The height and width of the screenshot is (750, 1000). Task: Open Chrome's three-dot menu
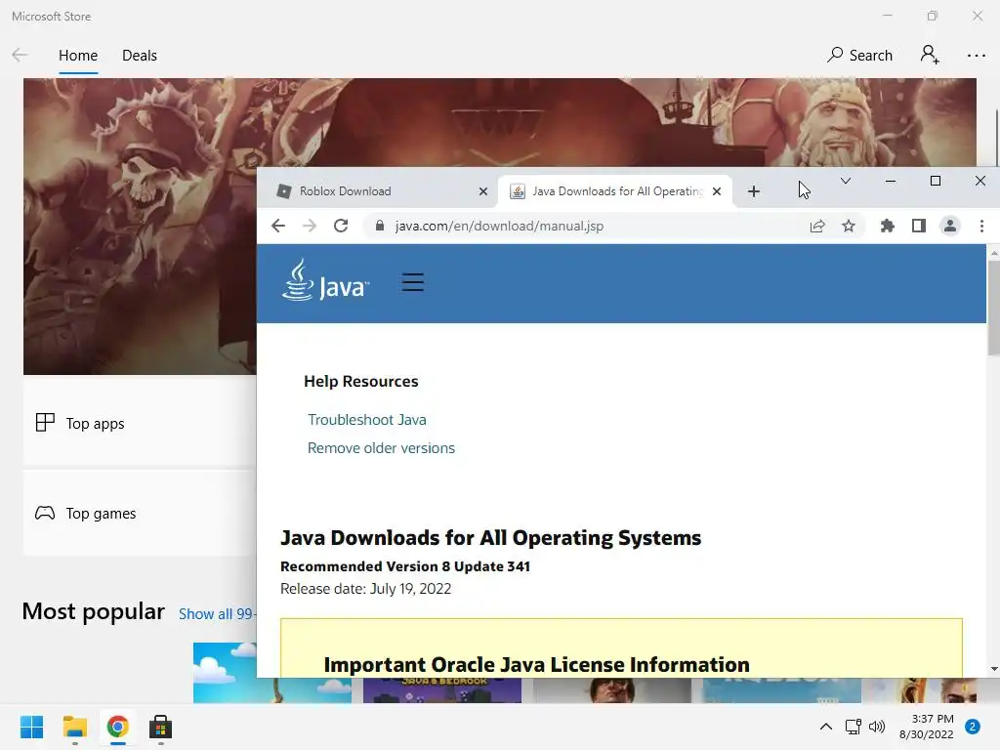coord(981,226)
